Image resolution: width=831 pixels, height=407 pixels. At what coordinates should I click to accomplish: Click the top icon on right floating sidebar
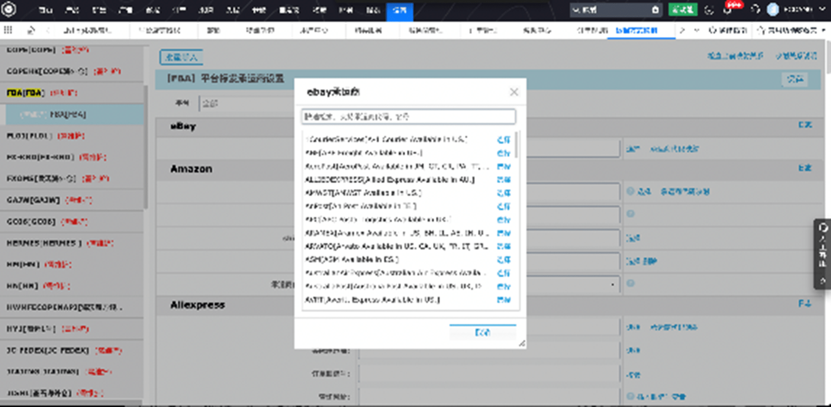tap(823, 228)
